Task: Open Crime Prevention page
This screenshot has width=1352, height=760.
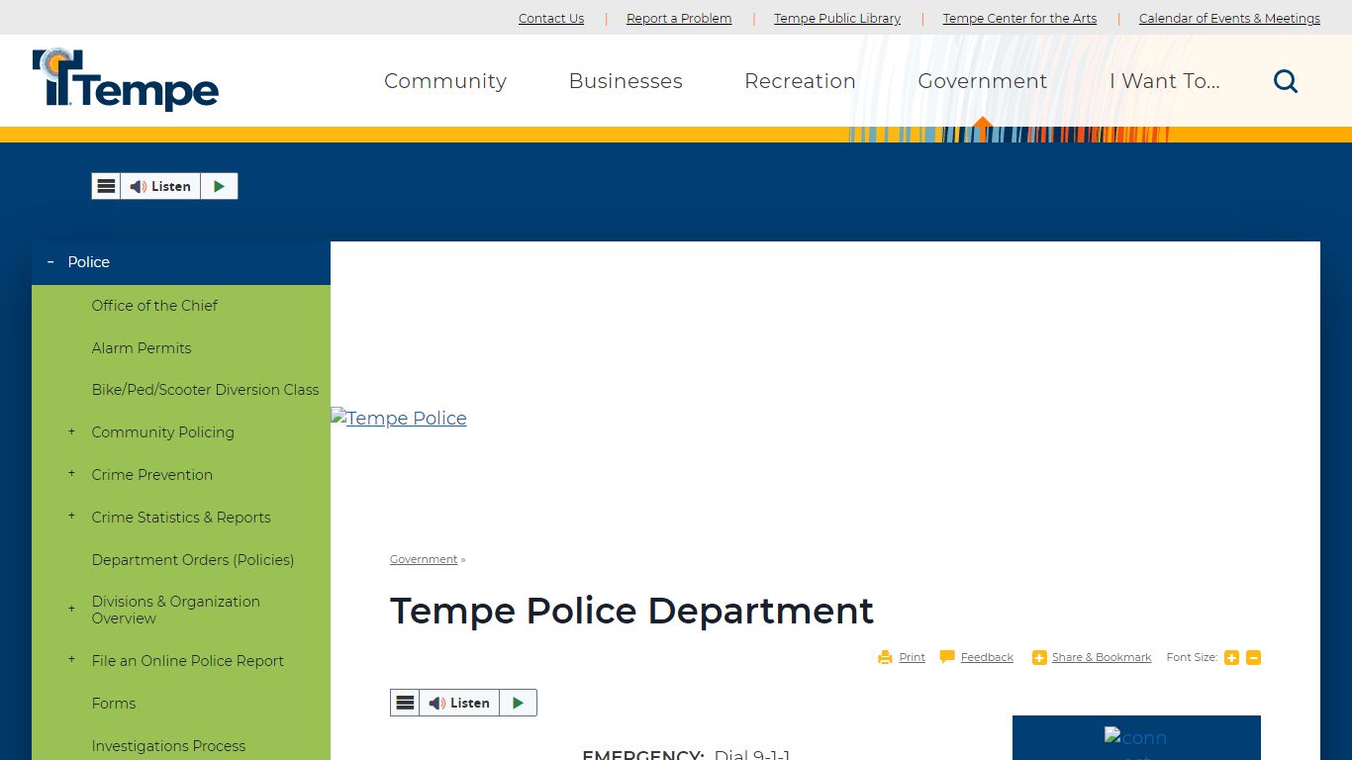Action: tap(152, 475)
